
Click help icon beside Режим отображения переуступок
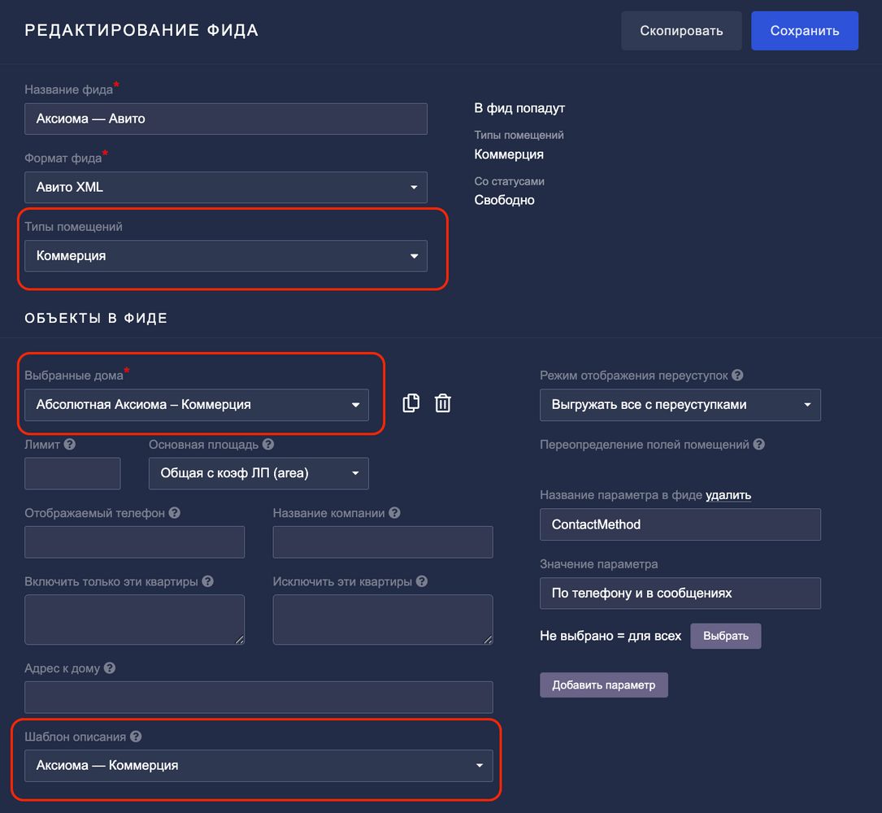coord(737,376)
